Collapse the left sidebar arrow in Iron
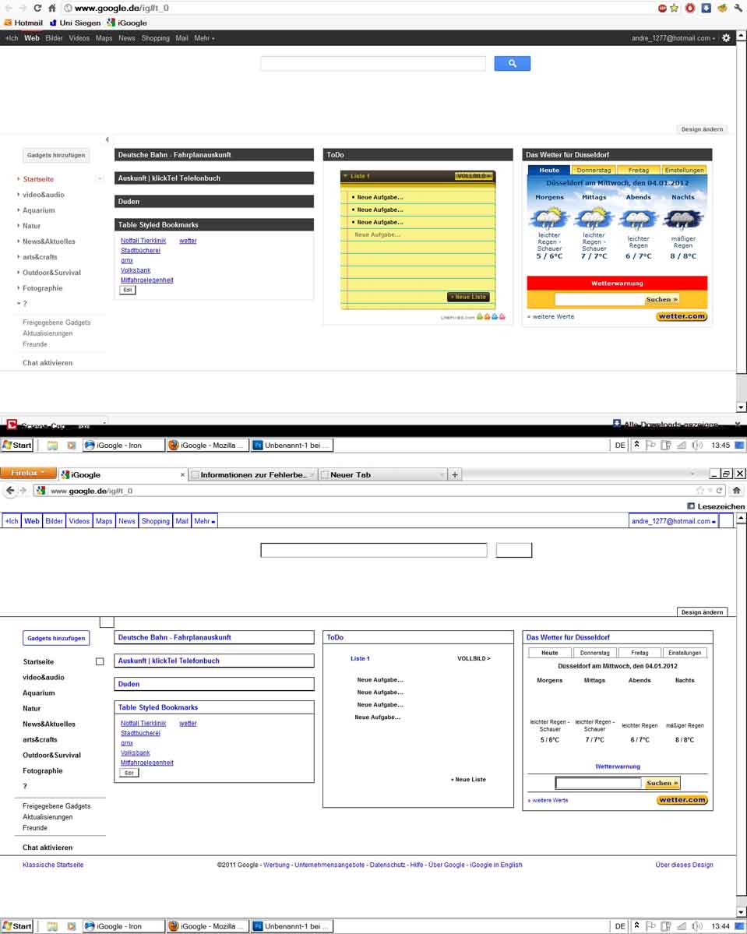The height and width of the screenshot is (934, 747). 107,139
